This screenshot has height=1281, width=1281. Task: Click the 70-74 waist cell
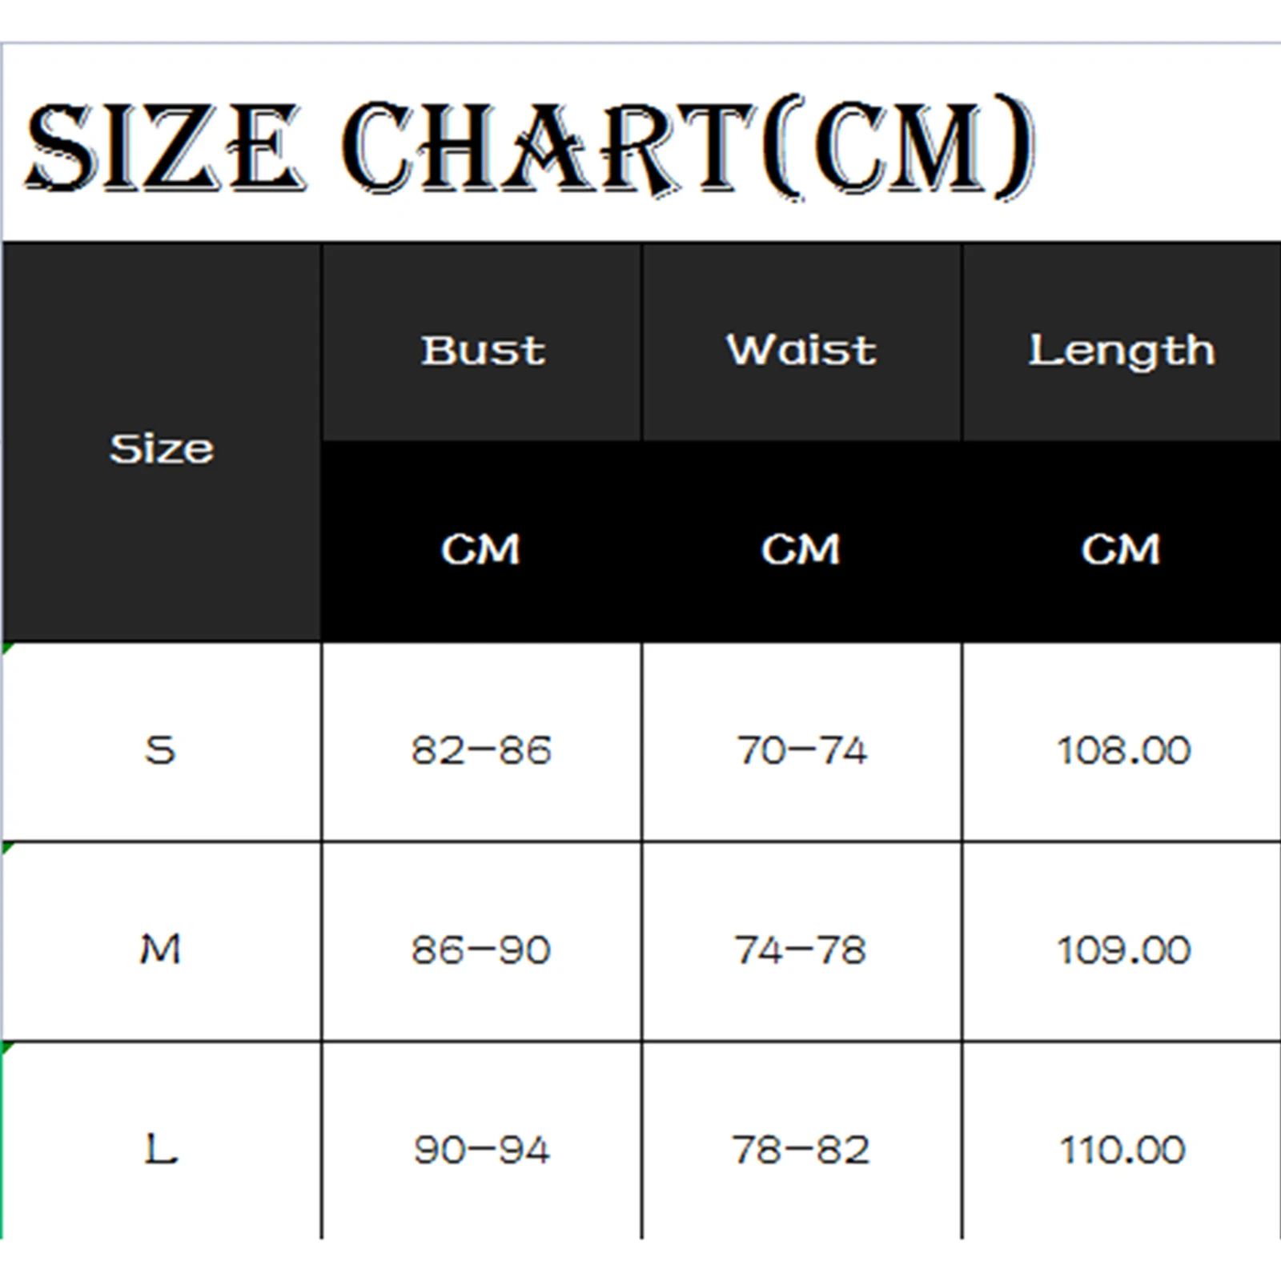pos(801,750)
